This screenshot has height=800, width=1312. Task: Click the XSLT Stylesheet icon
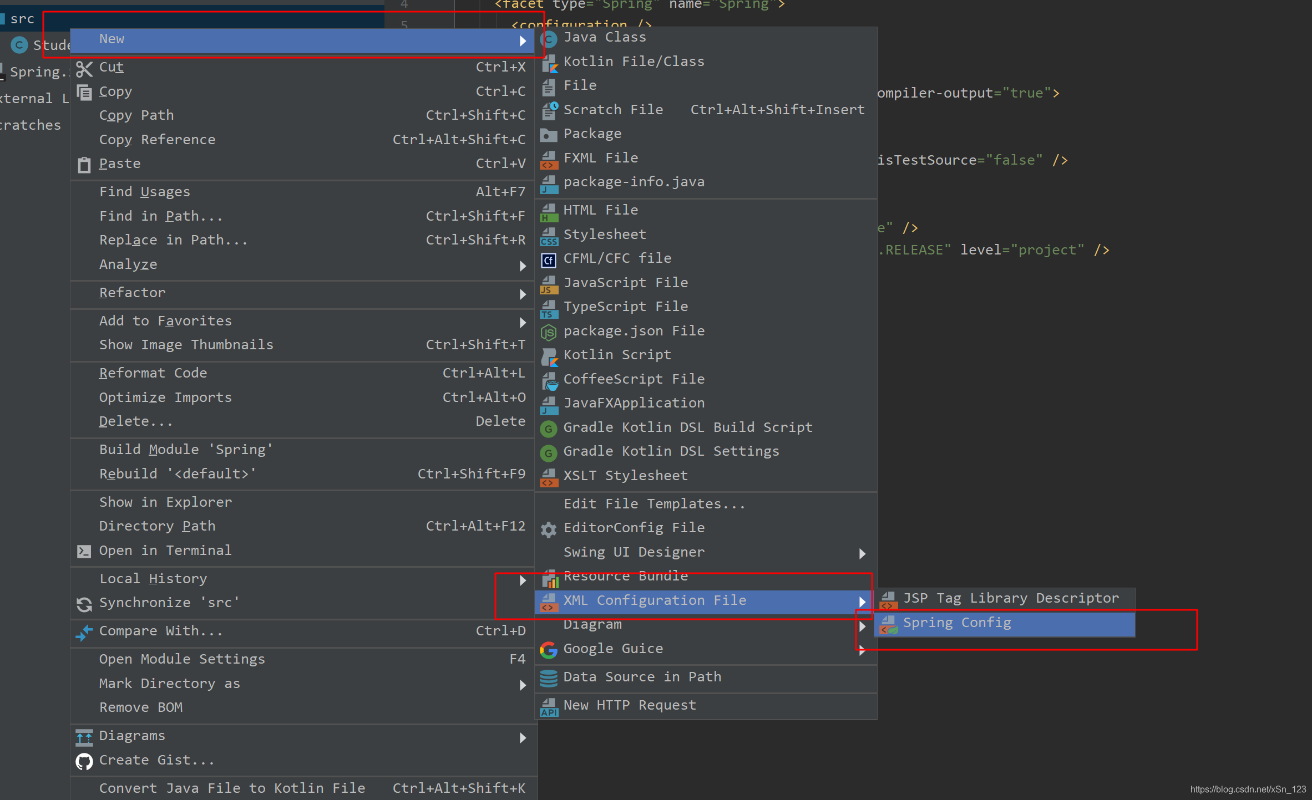(549, 477)
